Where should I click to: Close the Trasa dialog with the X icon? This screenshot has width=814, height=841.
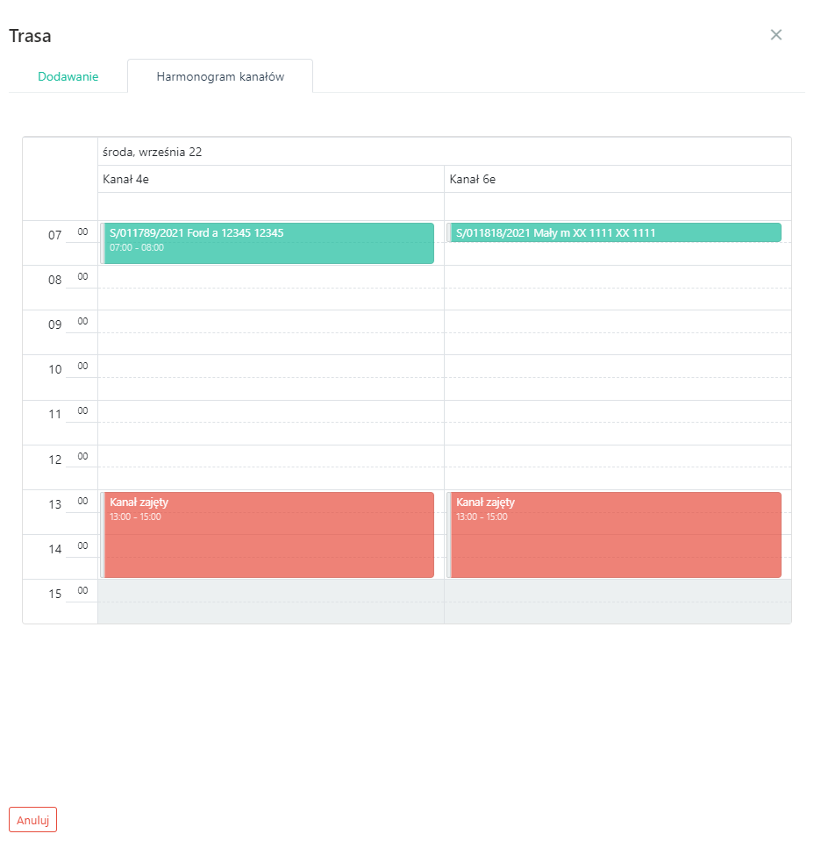[775, 35]
